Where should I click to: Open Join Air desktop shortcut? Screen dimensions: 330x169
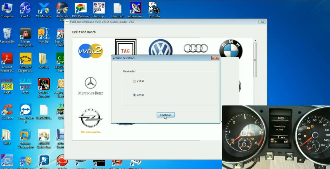tap(26, 10)
